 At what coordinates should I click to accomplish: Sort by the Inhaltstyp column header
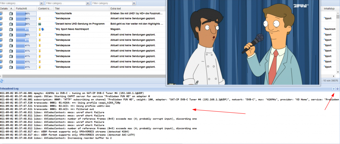coord(329,9)
